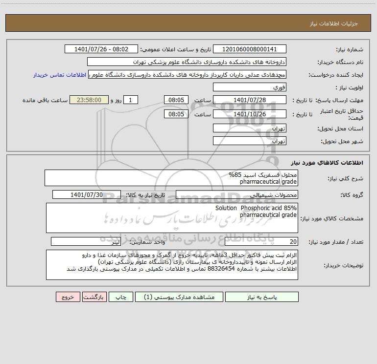Screen dimensions: 377x364
Task: Click the 'شماره نیاز:' label
Action: [350, 49]
